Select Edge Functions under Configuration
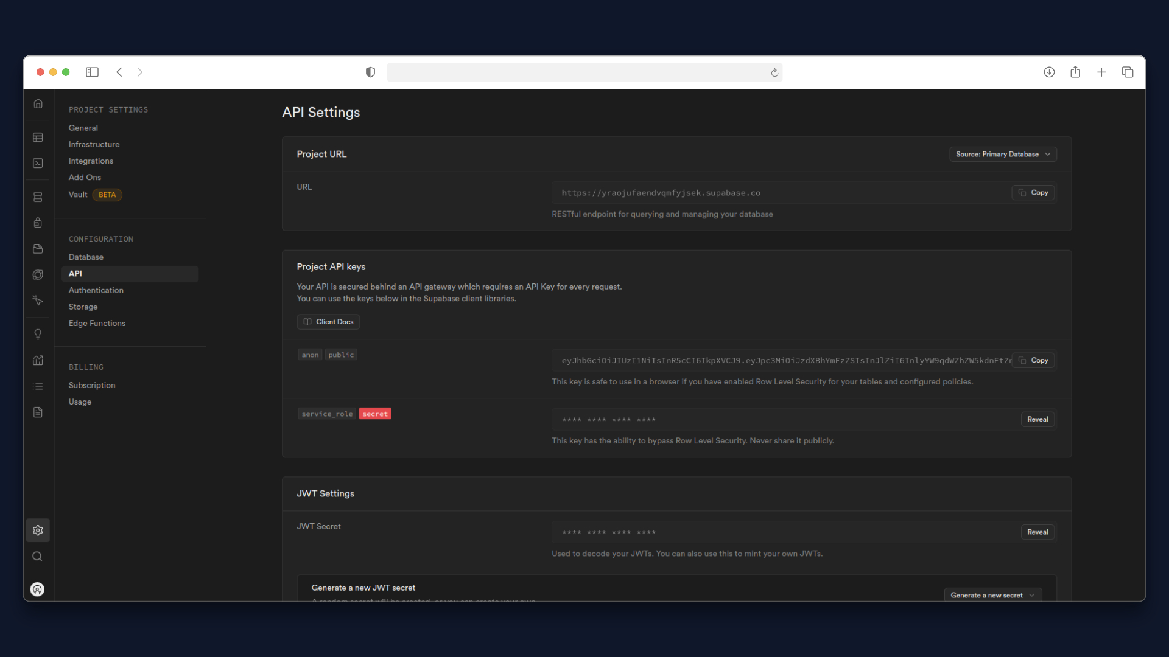Image resolution: width=1169 pixels, height=657 pixels. [x=97, y=323]
